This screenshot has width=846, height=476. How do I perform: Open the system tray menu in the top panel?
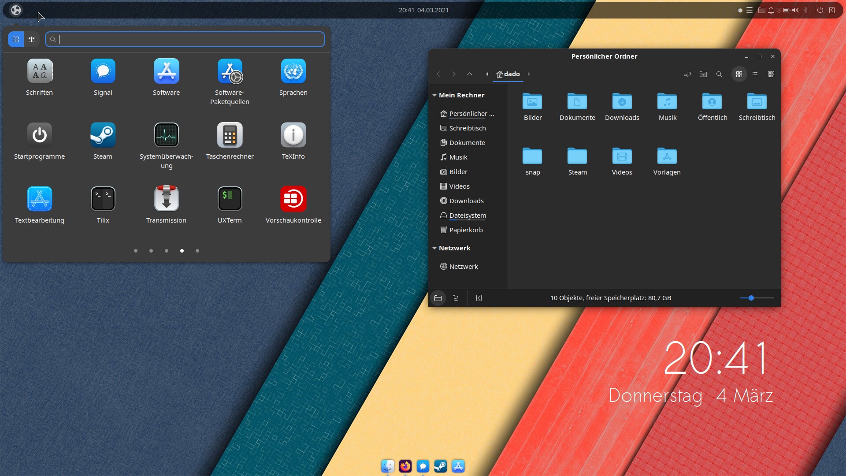[749, 10]
